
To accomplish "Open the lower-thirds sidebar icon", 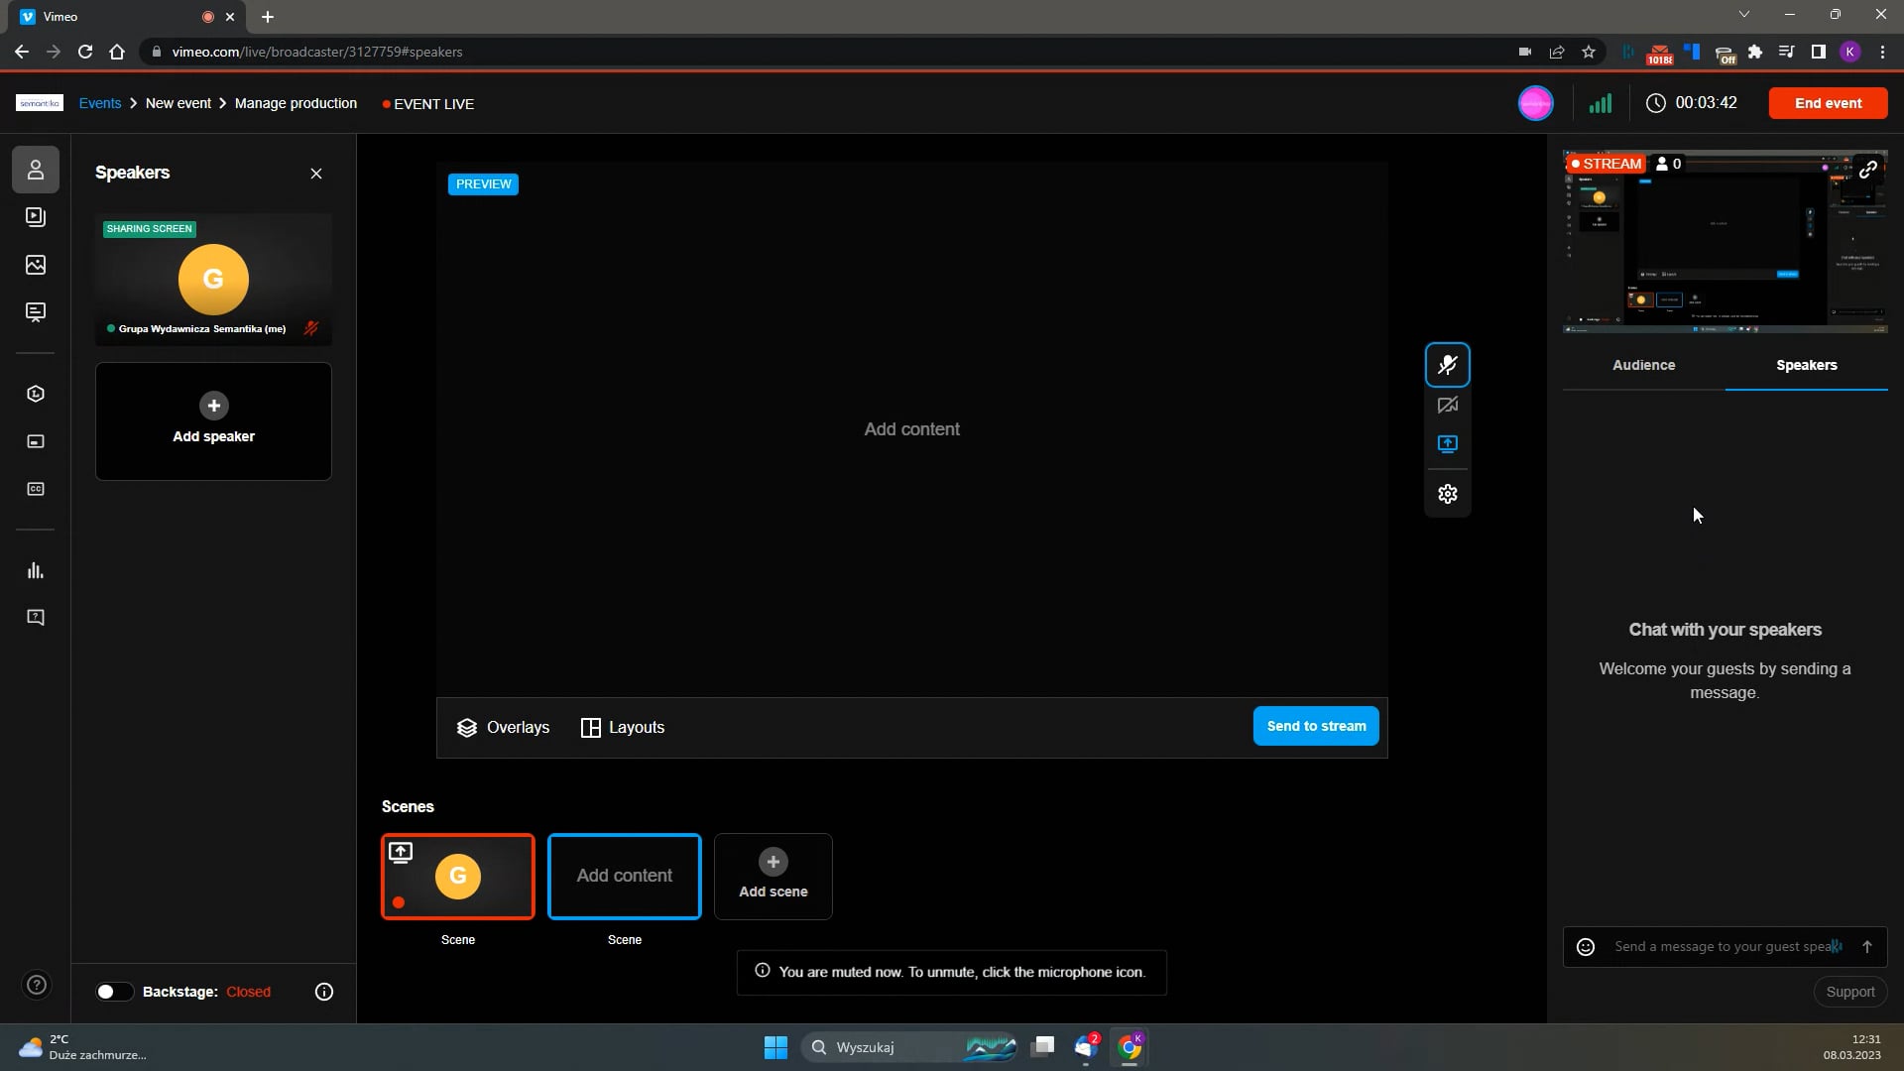I will 36,441.
